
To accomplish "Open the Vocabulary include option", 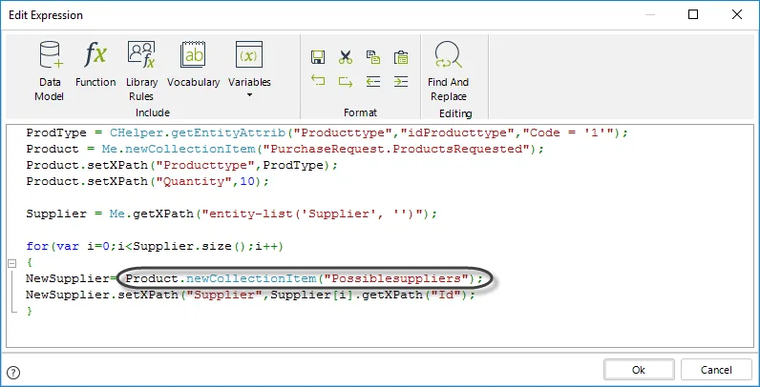I will click(193, 64).
